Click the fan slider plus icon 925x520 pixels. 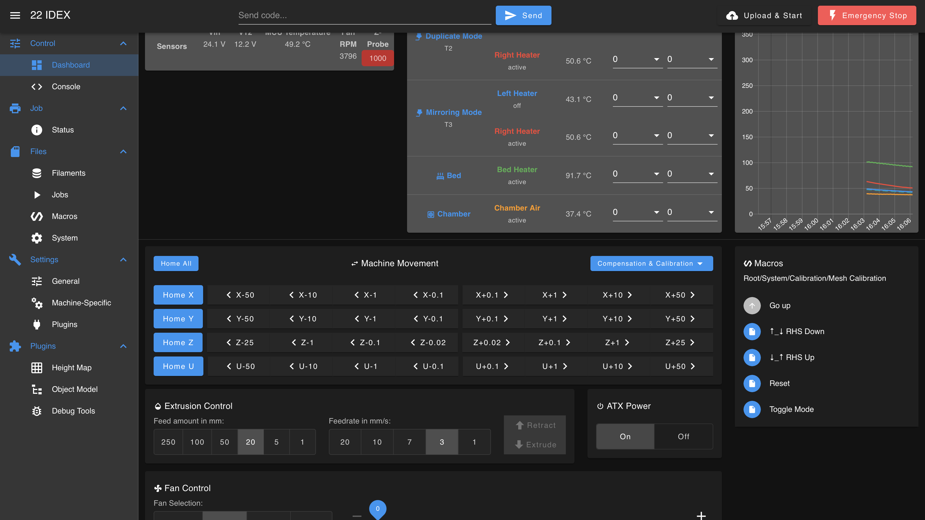[x=701, y=515]
